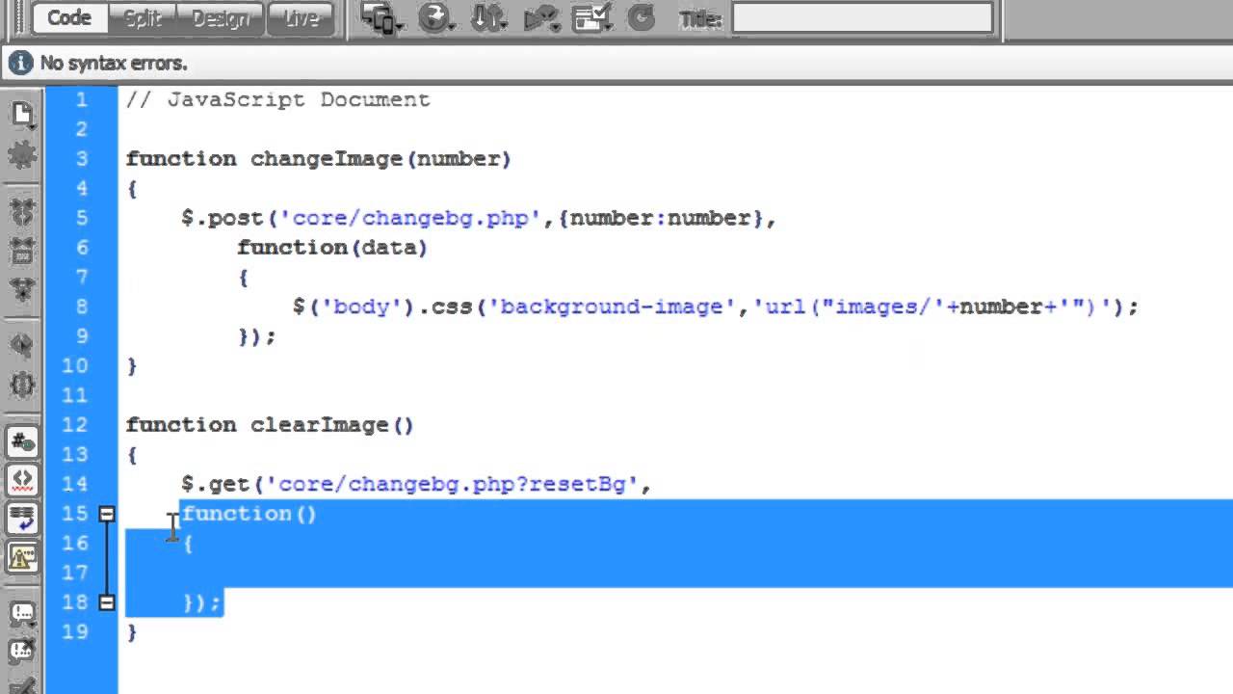The image size is (1233, 694).
Task: Open the Preview in Browser globe menu
Action: 435,18
